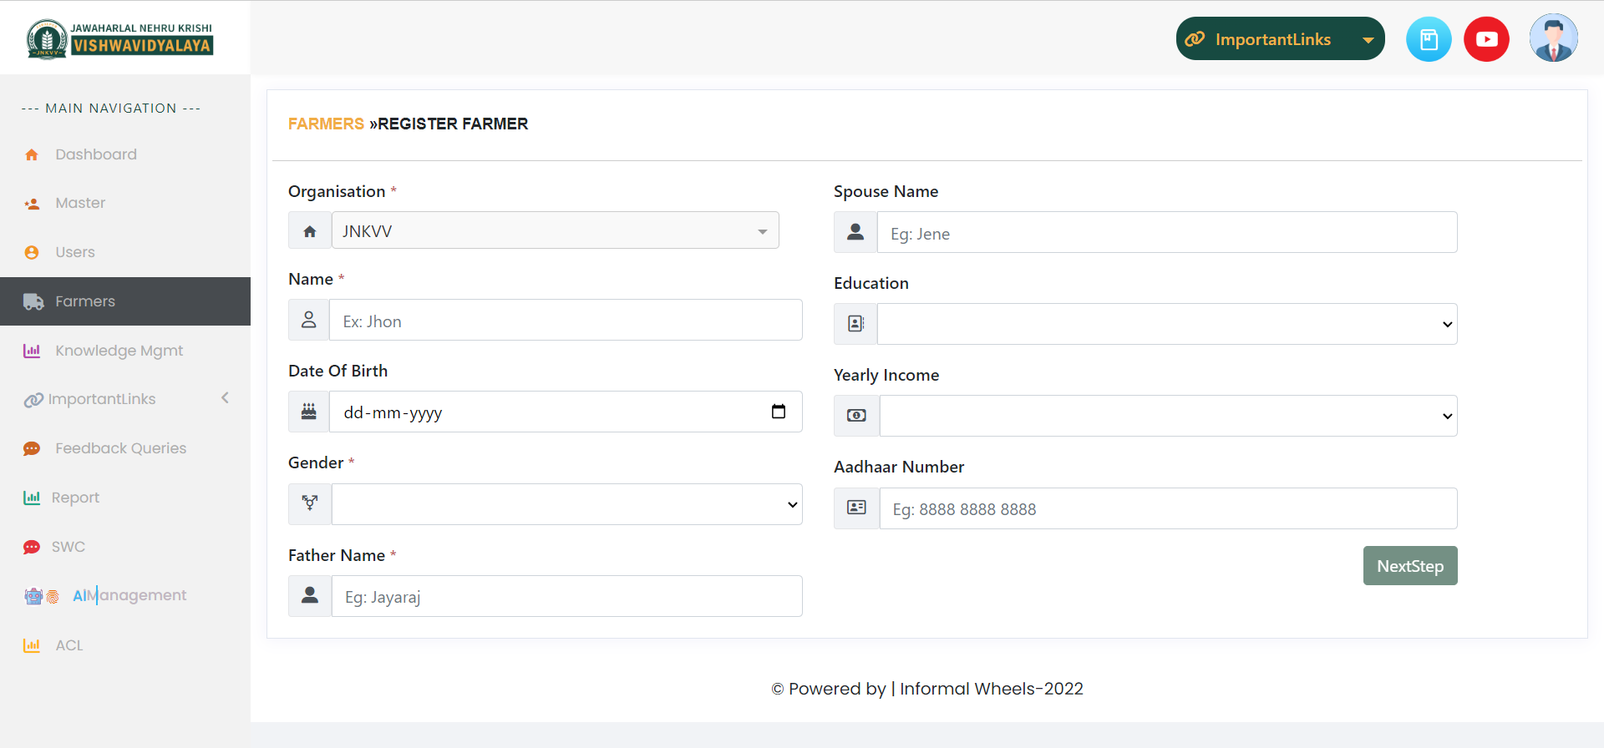Open the SWC menu item

125,547
